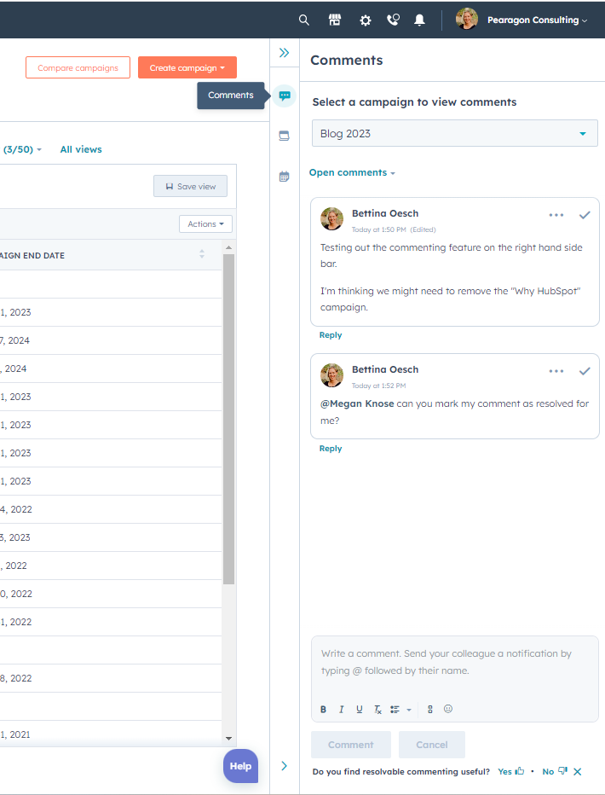
Task: Click the user avatar in top bar
Action: point(467,20)
